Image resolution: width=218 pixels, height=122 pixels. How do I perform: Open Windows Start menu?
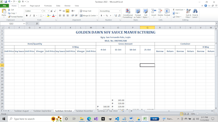tap(4, 119)
